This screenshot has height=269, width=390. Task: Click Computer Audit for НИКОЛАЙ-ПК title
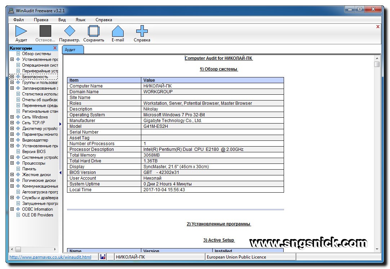tap(219, 58)
